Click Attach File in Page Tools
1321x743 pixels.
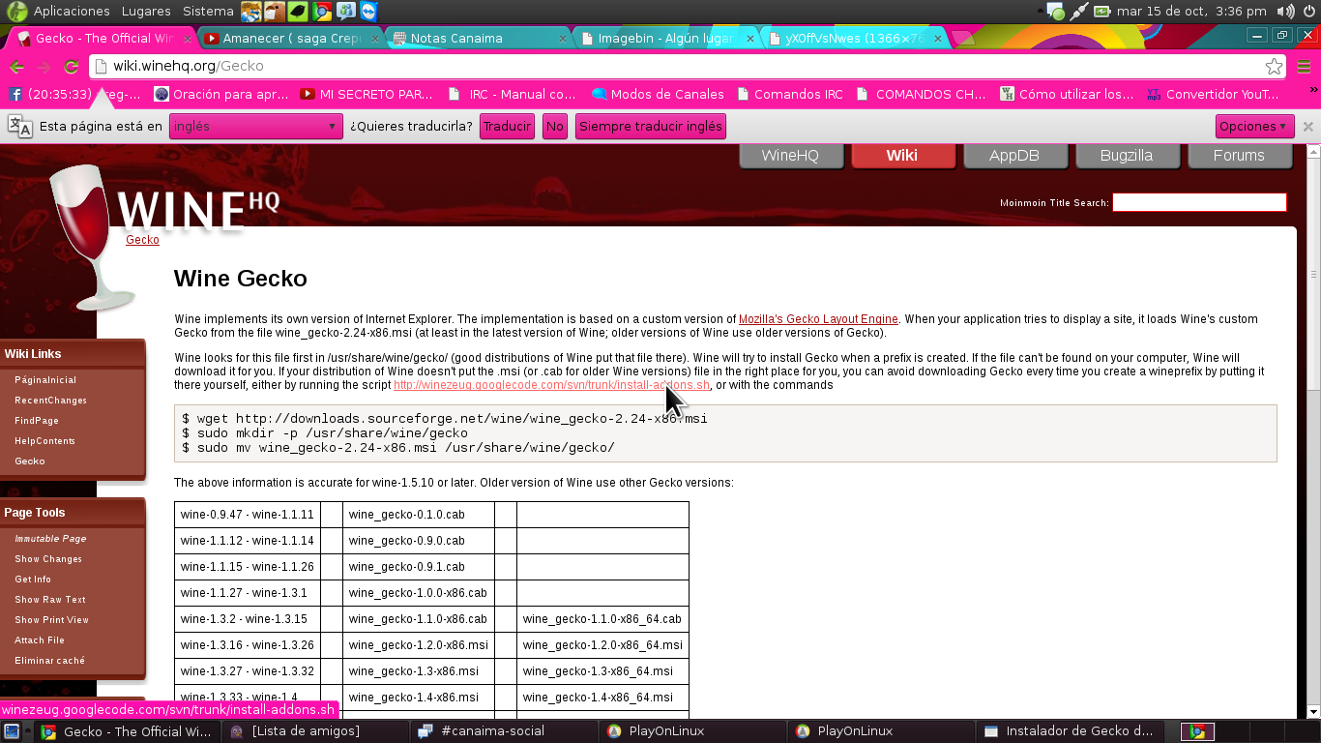click(40, 640)
